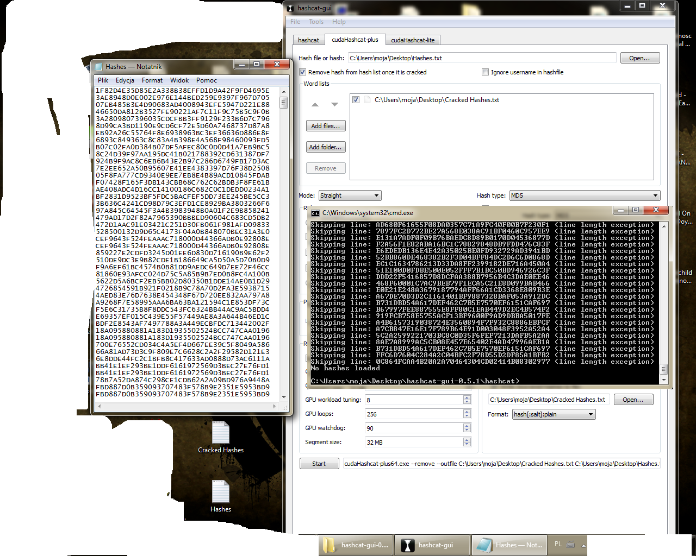
Task: Select the cudaHashcat-plus tab
Action: coord(355,40)
